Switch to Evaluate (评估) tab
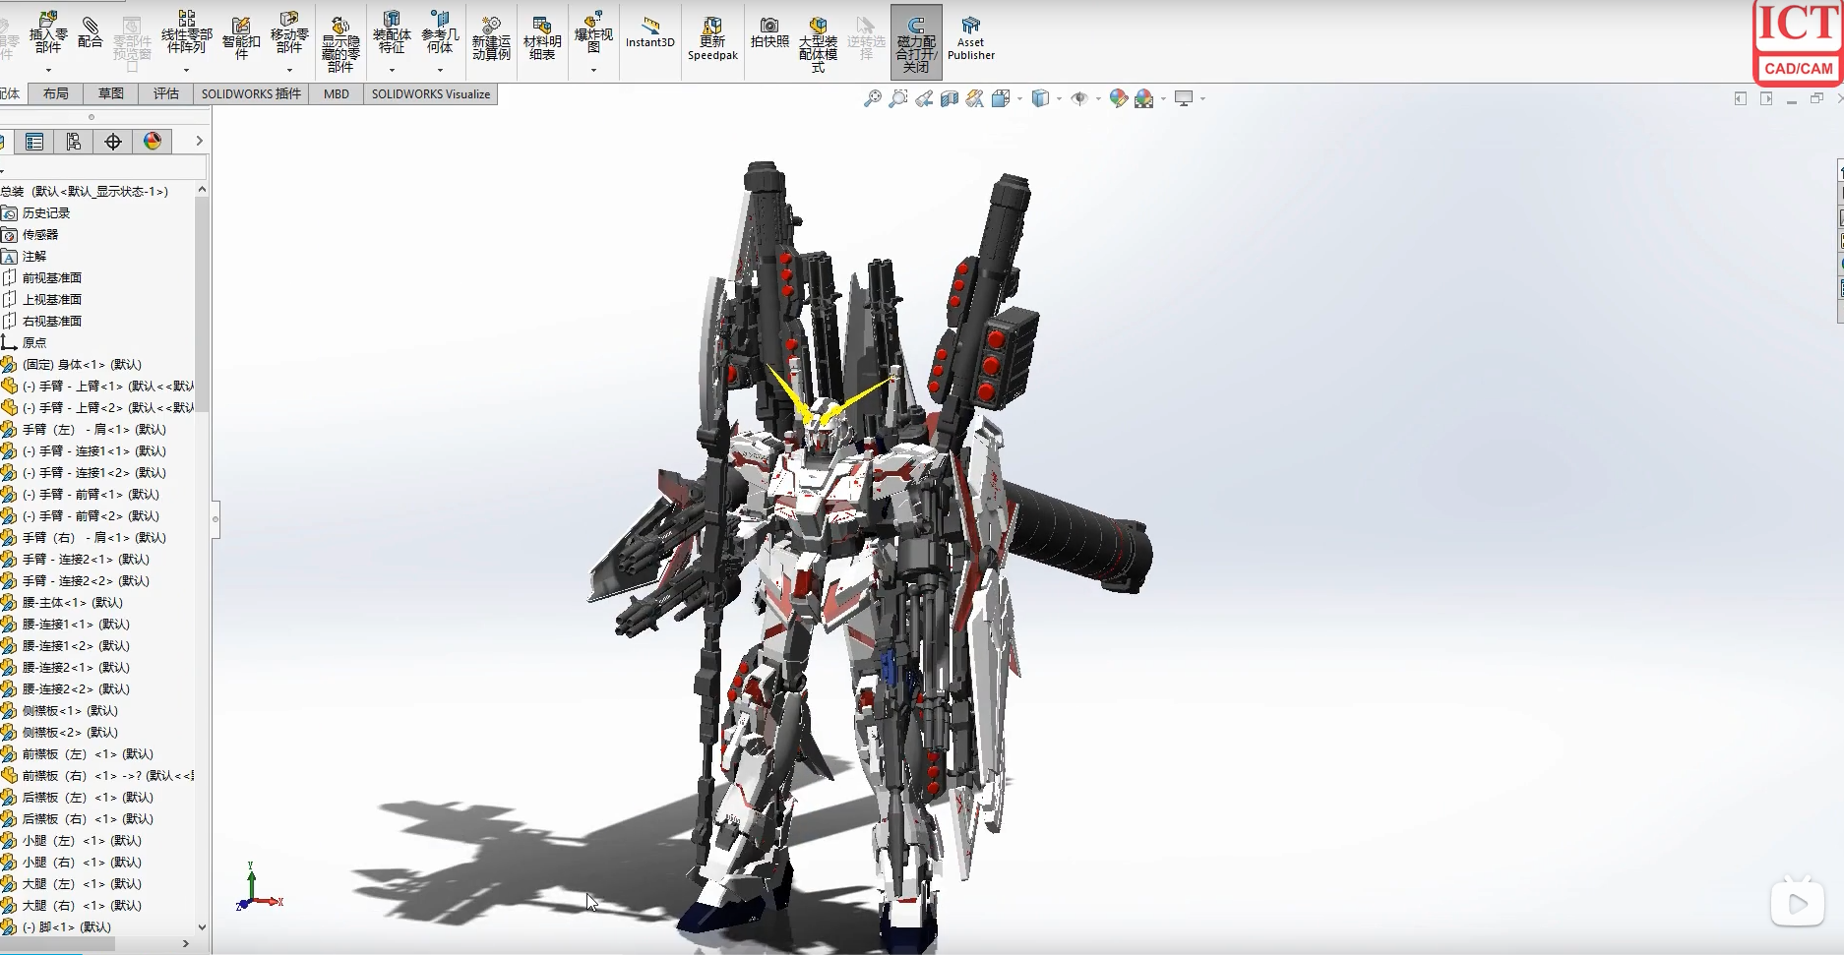 click(x=166, y=93)
